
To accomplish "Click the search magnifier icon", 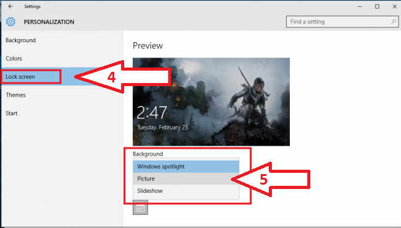I will point(394,22).
